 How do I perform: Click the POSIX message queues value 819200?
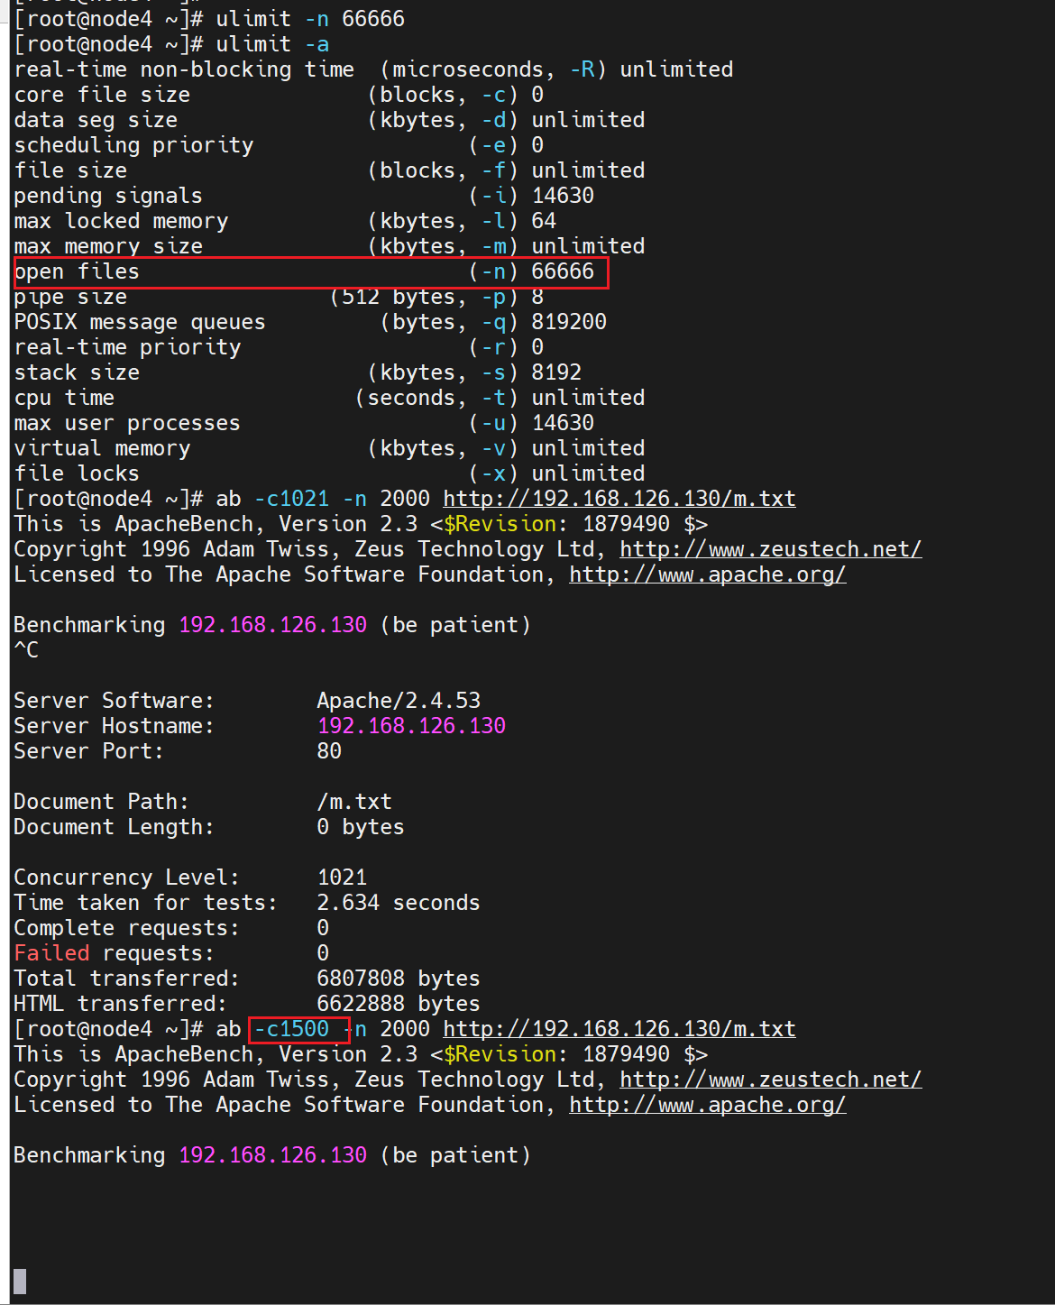click(x=569, y=322)
